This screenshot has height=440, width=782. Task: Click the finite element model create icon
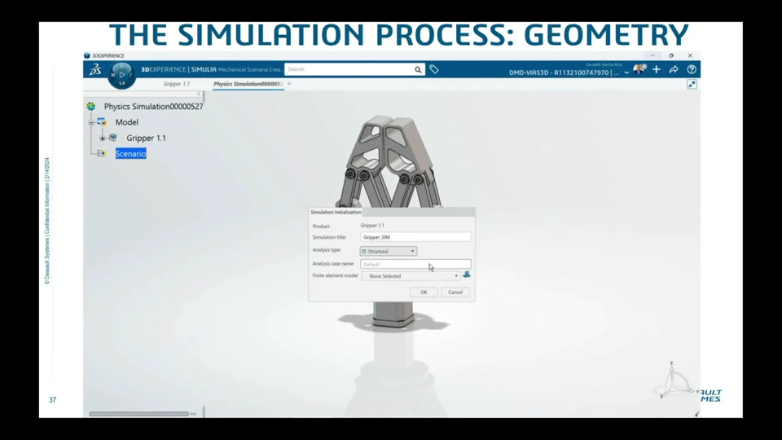coord(466,275)
